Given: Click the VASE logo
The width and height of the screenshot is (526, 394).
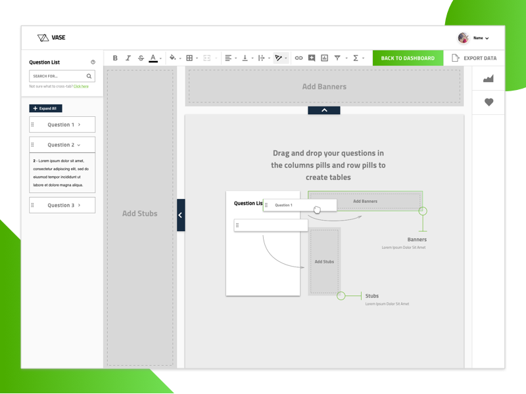Looking at the screenshot, I should pyautogui.click(x=51, y=37).
